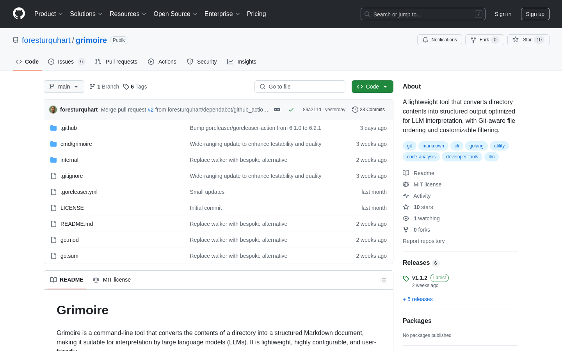This screenshot has height=351, width=562.
Task: Open pull request #2 link
Action: pyautogui.click(x=151, y=110)
